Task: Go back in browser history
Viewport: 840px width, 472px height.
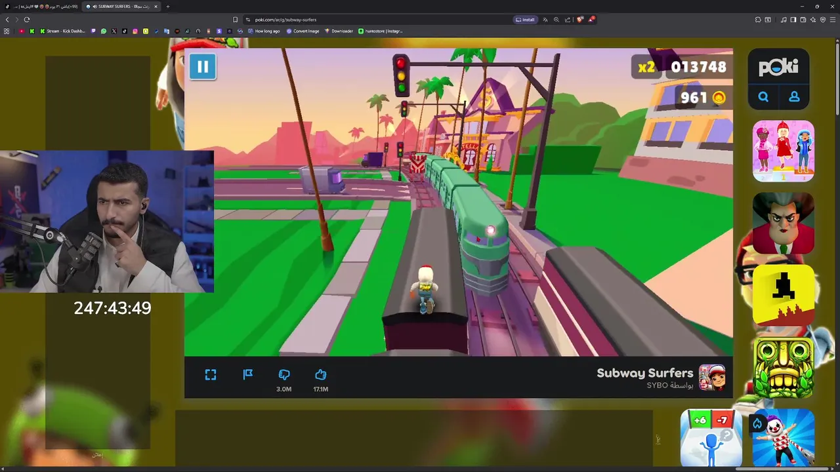Action: (x=7, y=20)
